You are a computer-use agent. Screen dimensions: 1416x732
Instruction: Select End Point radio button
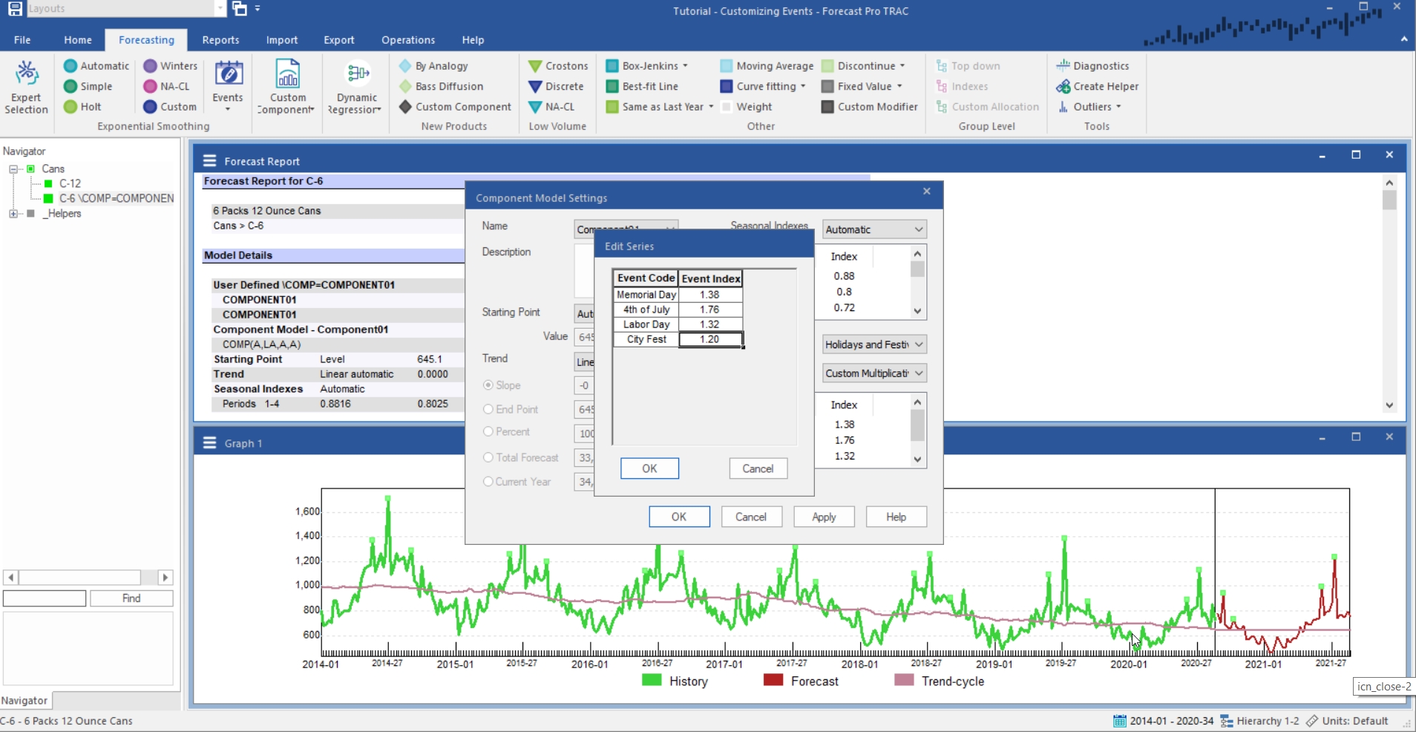point(488,409)
